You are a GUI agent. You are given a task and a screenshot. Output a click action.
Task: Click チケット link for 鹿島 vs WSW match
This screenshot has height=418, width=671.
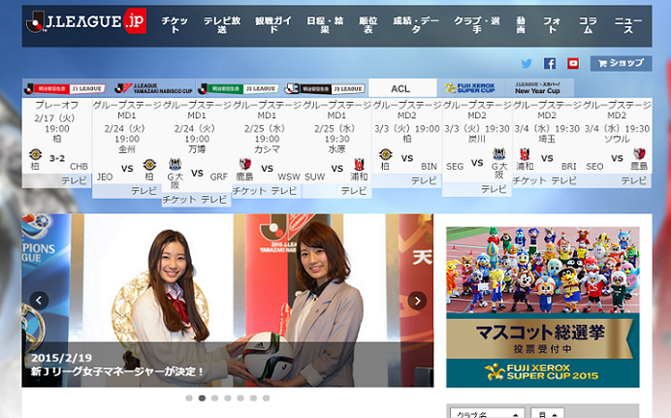[249, 191]
